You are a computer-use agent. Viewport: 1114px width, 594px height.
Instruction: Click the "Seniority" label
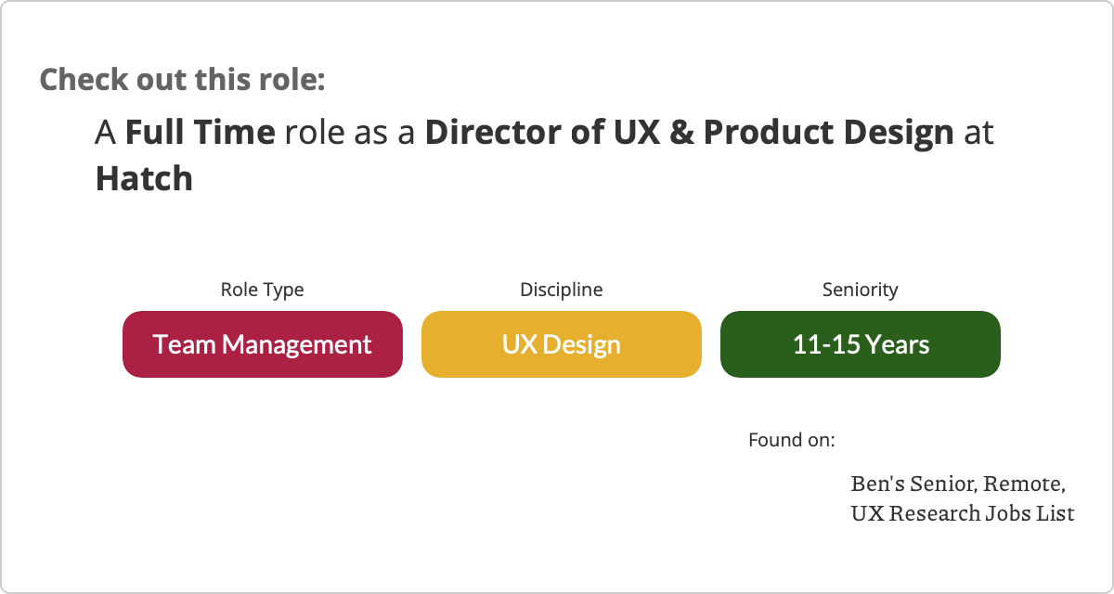(860, 290)
